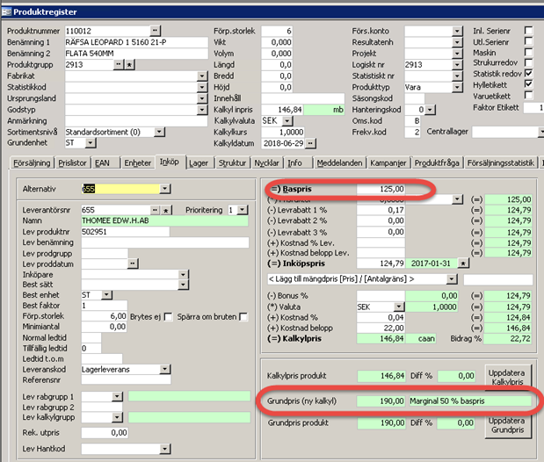Expand Lev Hantkod dropdown
This screenshot has height=462, width=544.
point(165,449)
